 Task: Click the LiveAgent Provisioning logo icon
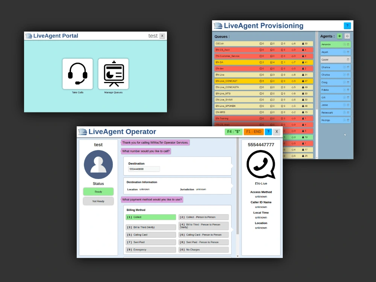pos(218,26)
